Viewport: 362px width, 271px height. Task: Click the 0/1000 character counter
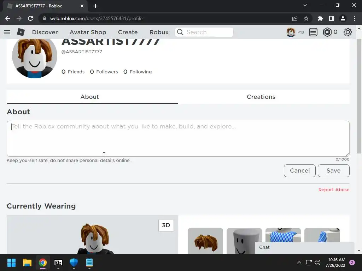342,159
